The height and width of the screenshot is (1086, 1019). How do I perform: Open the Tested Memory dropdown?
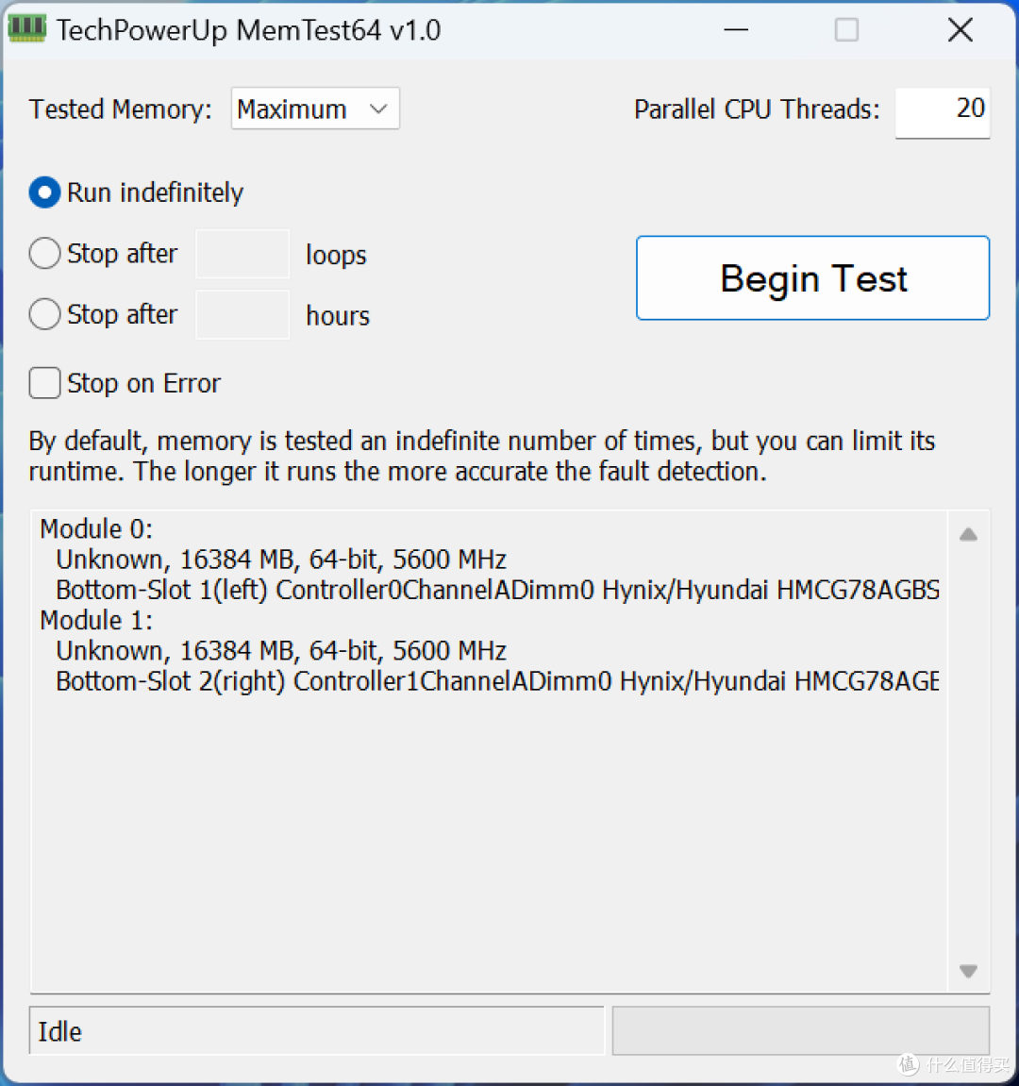315,109
